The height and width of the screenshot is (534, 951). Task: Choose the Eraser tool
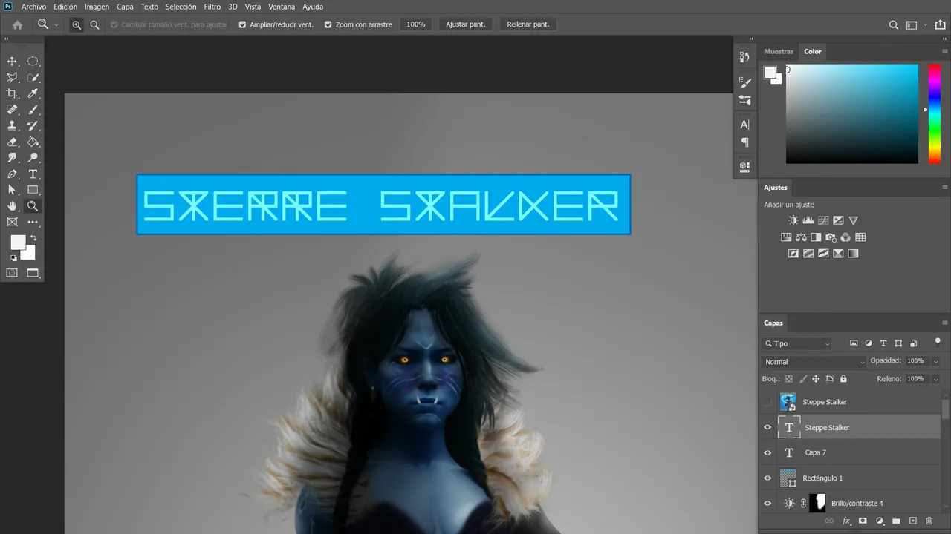click(x=12, y=142)
